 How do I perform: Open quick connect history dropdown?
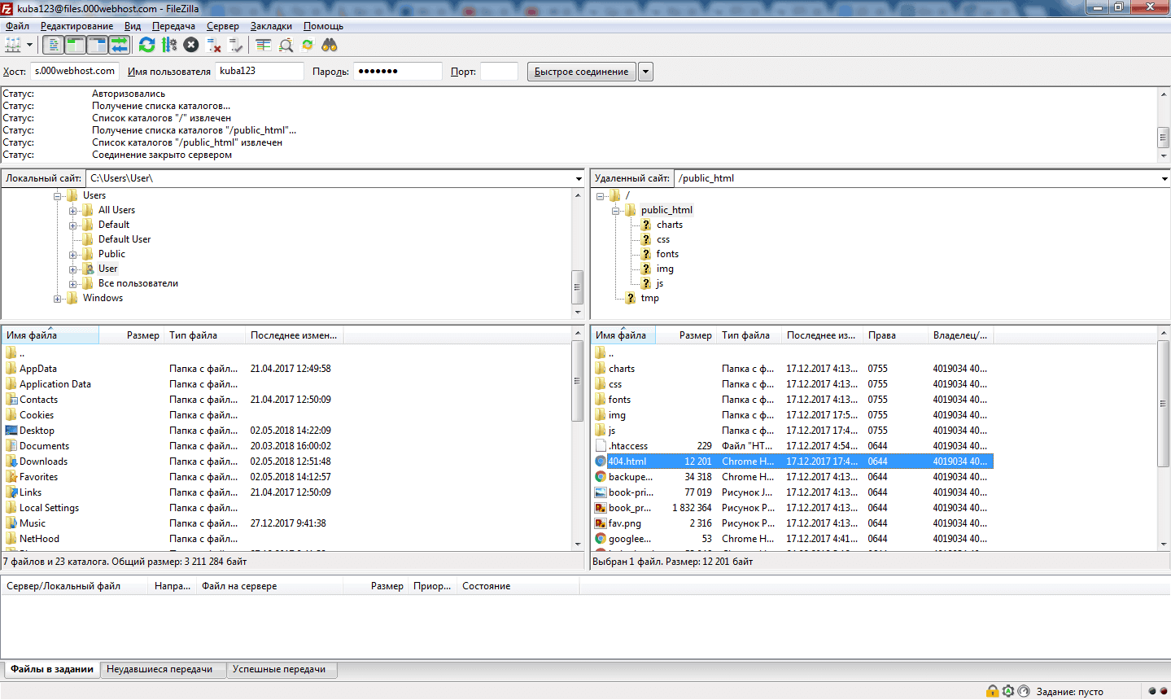pyautogui.click(x=645, y=72)
